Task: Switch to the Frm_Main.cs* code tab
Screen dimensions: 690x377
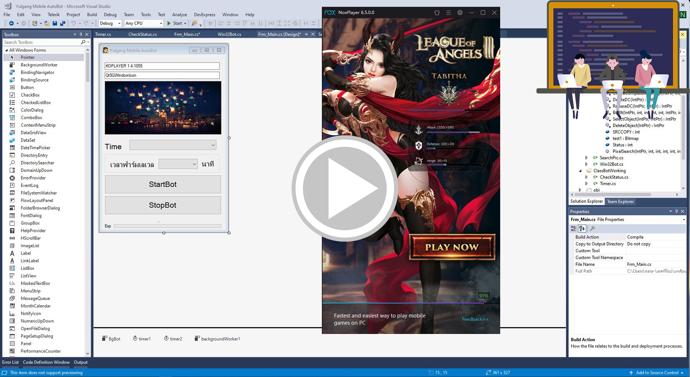Action: [x=187, y=34]
